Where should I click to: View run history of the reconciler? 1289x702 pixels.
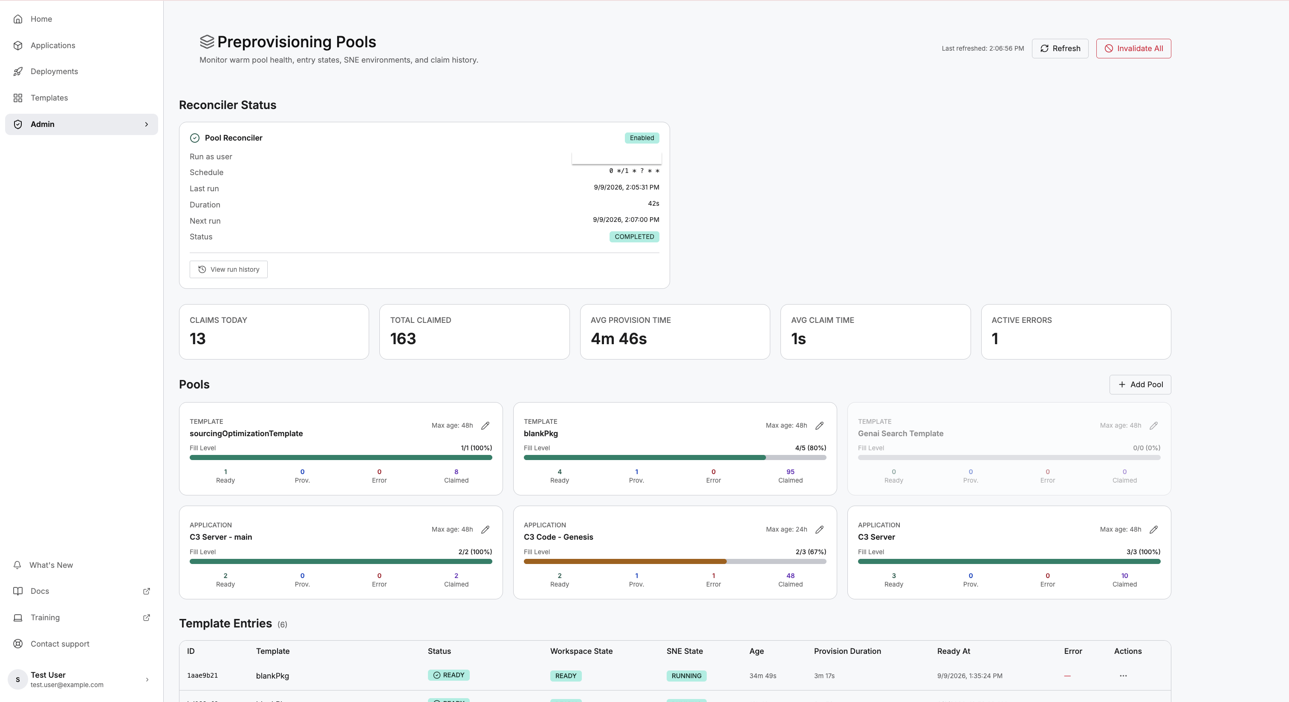pos(228,270)
